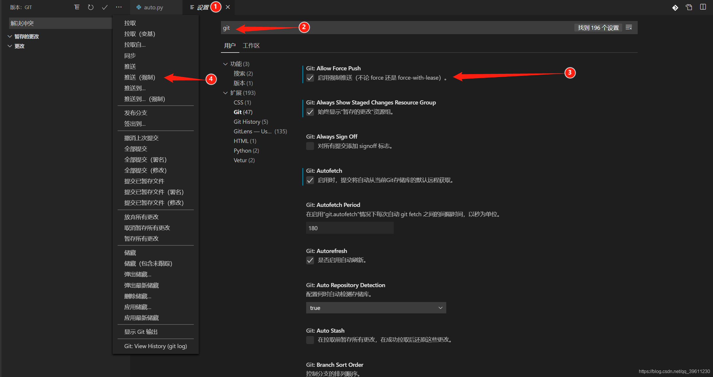Select Git (47) in settings tree
Screen dimensions: 713x377
(243, 112)
